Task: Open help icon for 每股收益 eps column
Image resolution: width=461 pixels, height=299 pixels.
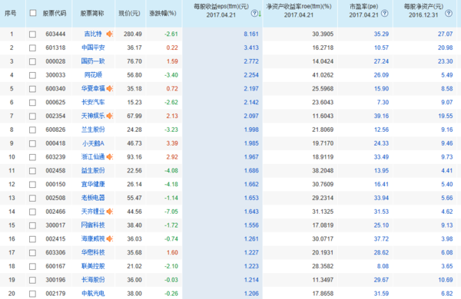Action: pyautogui.click(x=254, y=13)
